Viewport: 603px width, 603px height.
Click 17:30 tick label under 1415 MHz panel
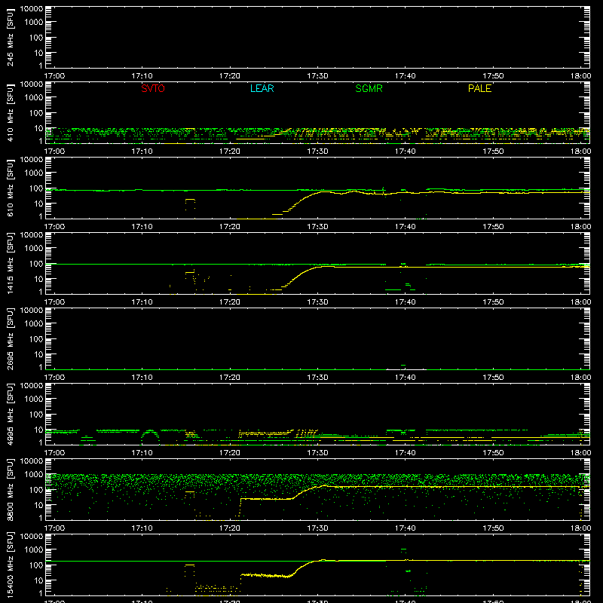tap(317, 302)
